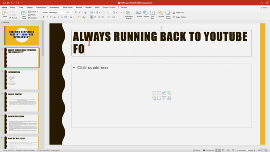Open the Section dropdown
Image resolution: width=270 pixels, height=152 pixels.
coord(33,18)
